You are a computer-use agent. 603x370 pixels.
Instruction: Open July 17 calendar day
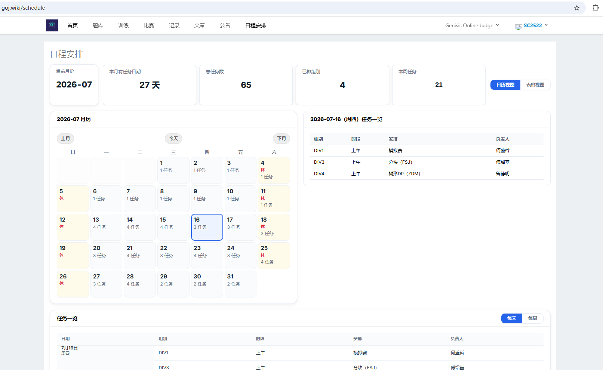240,227
